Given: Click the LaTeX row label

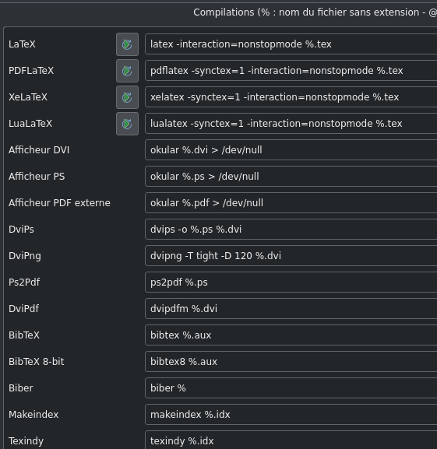Looking at the screenshot, I should pos(22,44).
